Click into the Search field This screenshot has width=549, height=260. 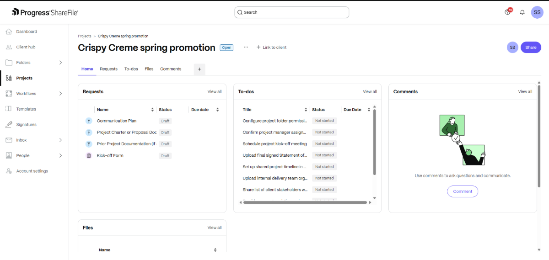coord(292,12)
